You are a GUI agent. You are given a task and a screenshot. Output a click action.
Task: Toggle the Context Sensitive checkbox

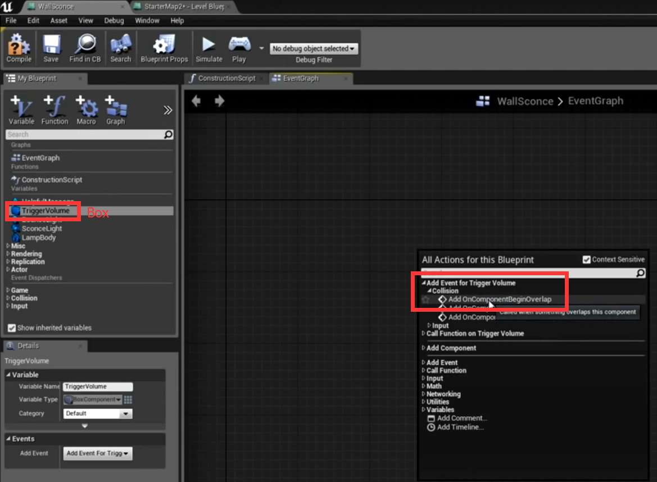pos(587,260)
